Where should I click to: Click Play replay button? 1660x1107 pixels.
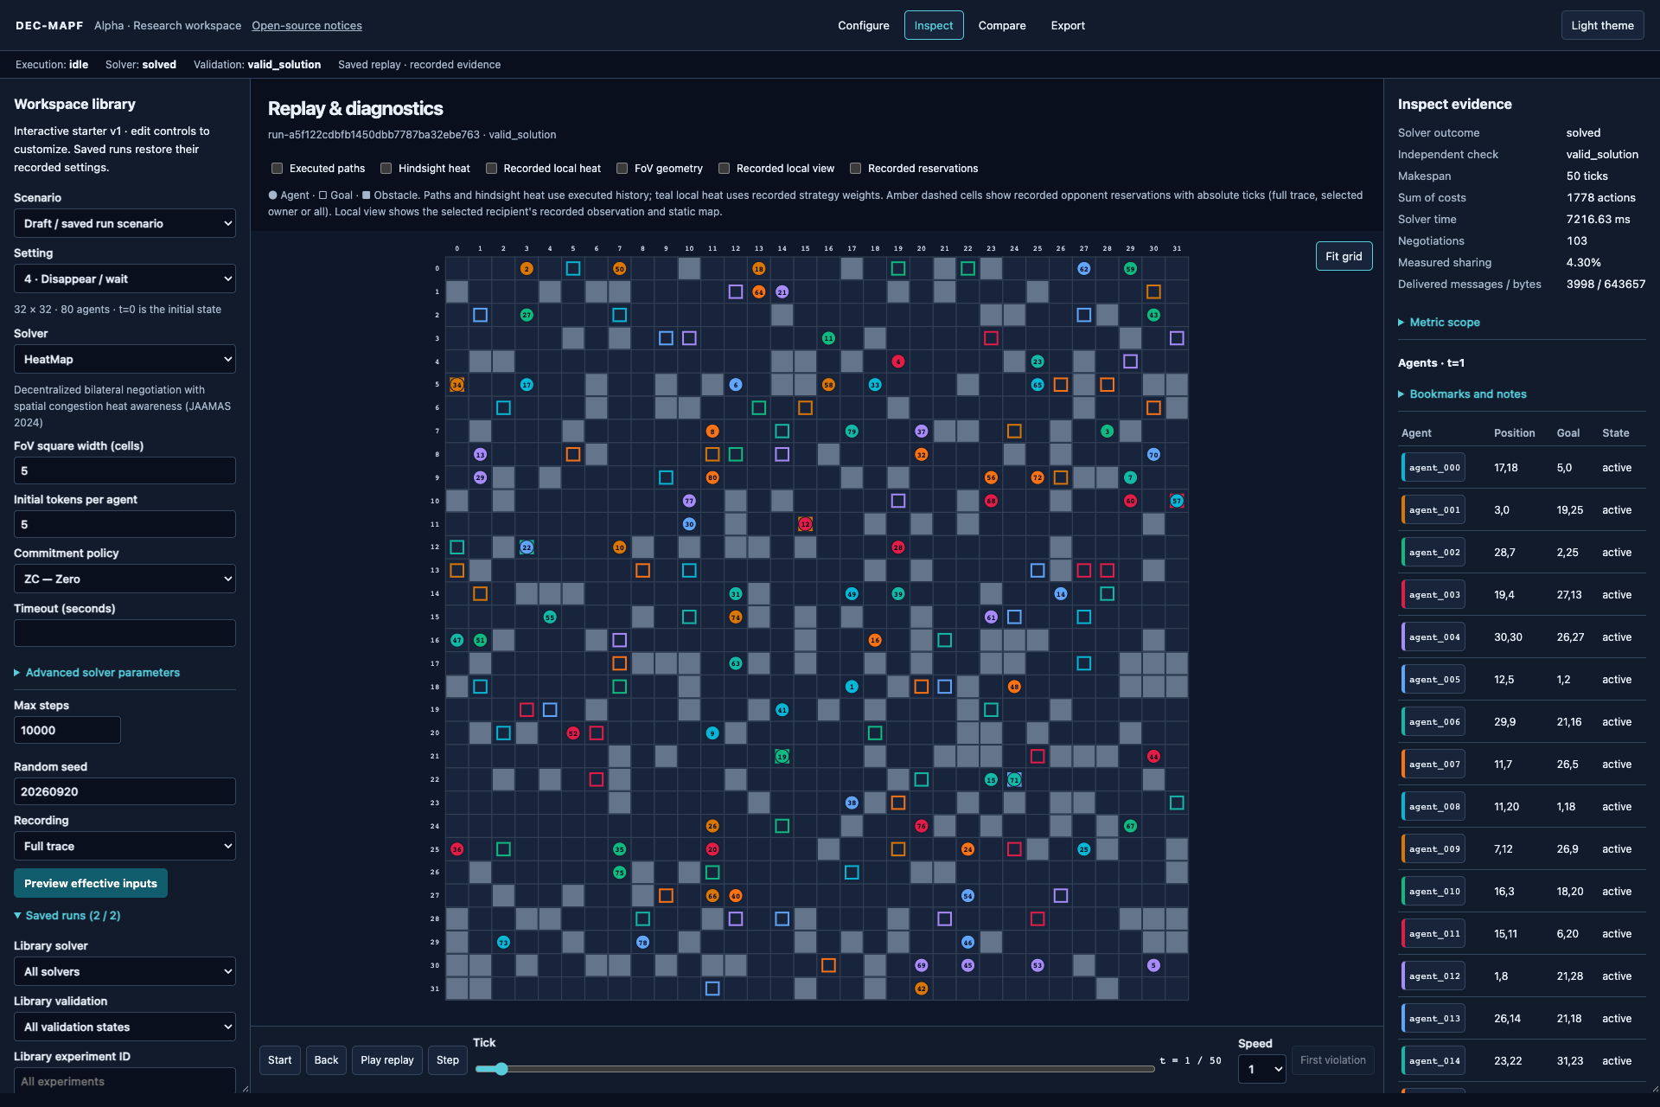[386, 1059]
